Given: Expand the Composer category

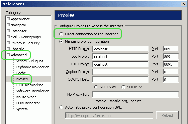Looking at the screenshot, I should (8, 31).
